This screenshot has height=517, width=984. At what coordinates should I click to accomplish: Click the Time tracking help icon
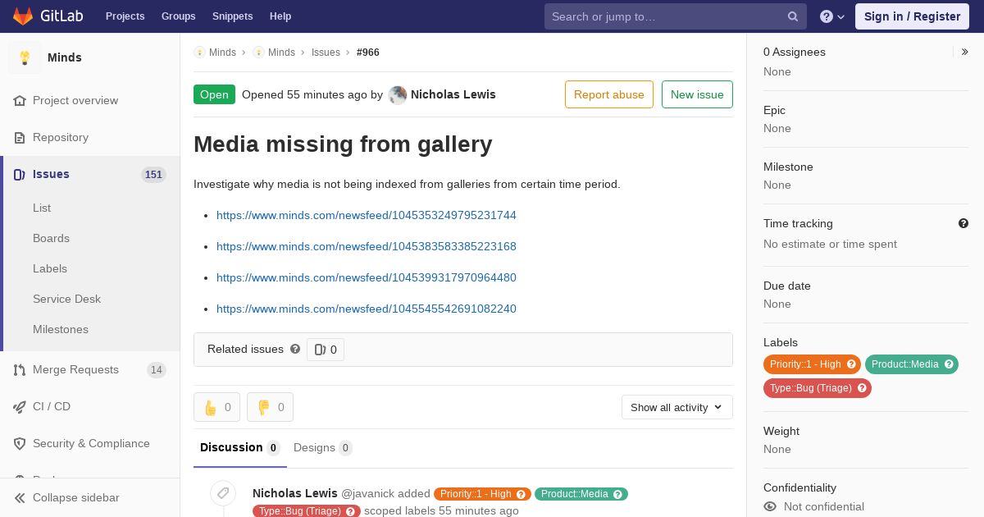(x=963, y=223)
